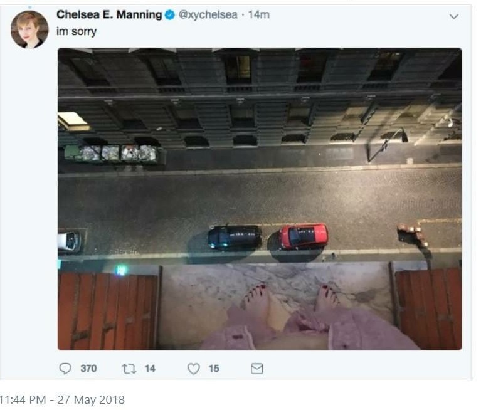Screen dimensions: 481x410
Task: Like the tweet with the heart icon
Action: 194,369
